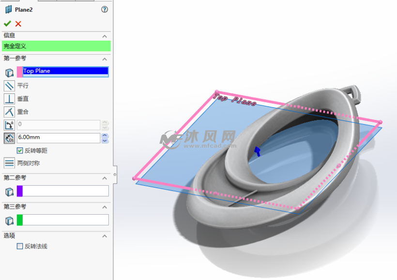Cancel Plane2 with the red X

coord(18,24)
